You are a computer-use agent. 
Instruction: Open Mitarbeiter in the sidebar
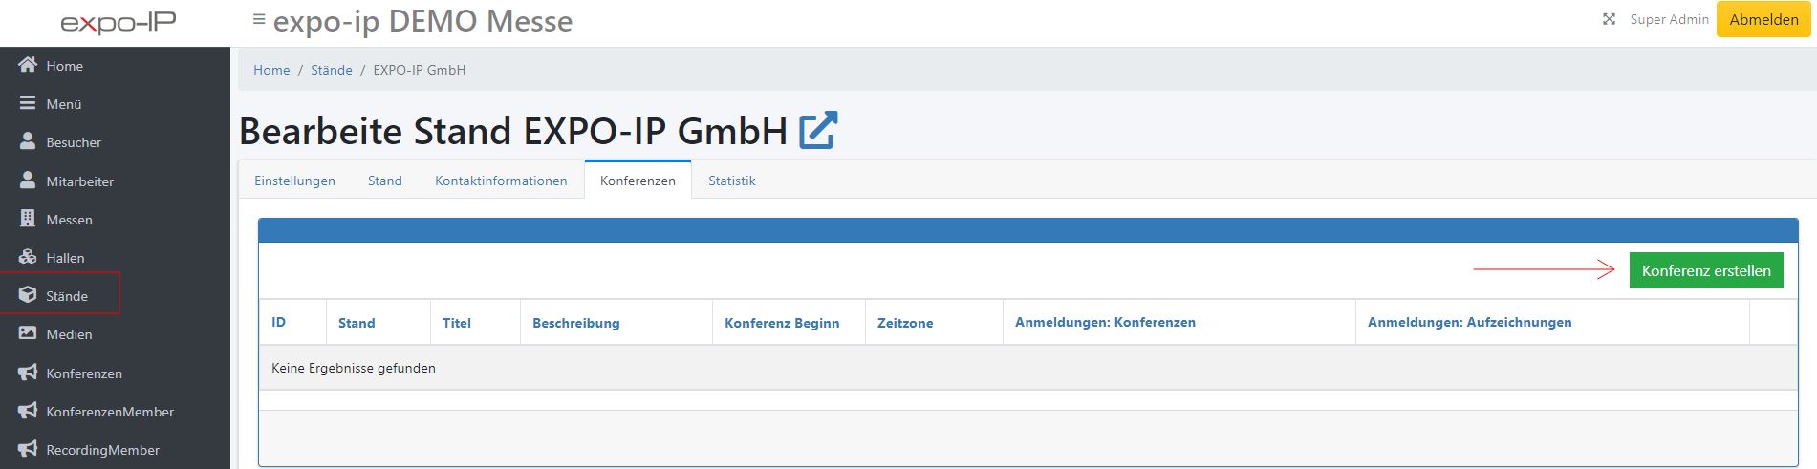(x=79, y=181)
